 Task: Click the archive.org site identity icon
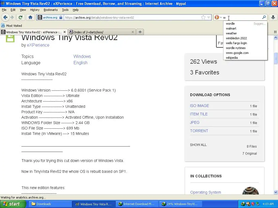click(x=40, y=17)
